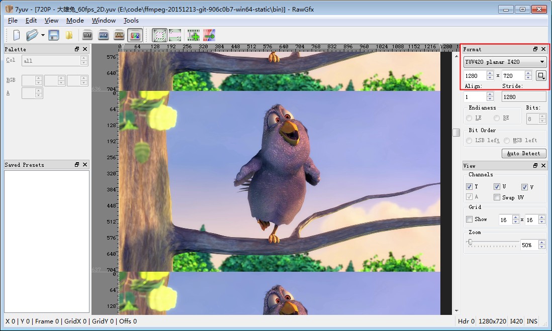552x331 pixels.
Task: Click the add frame filmstrip icon
Action: click(x=193, y=35)
